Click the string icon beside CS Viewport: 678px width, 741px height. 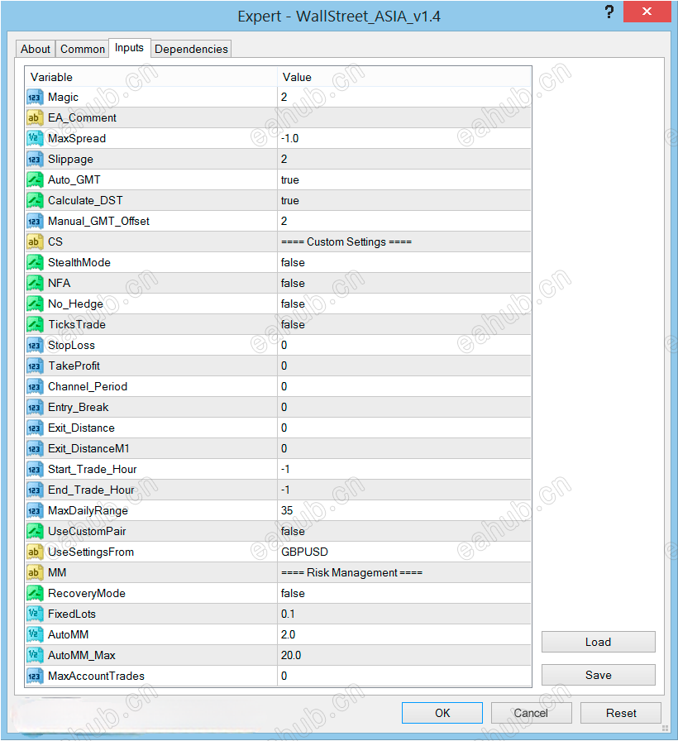tap(35, 242)
